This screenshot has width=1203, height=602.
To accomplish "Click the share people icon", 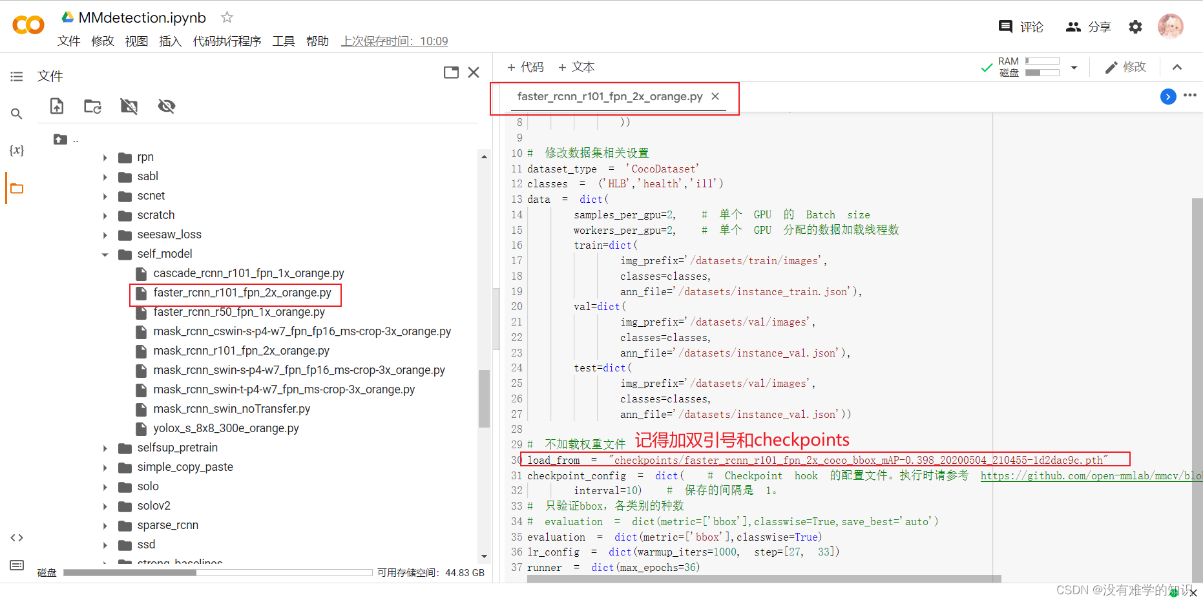I will pos(1073,26).
